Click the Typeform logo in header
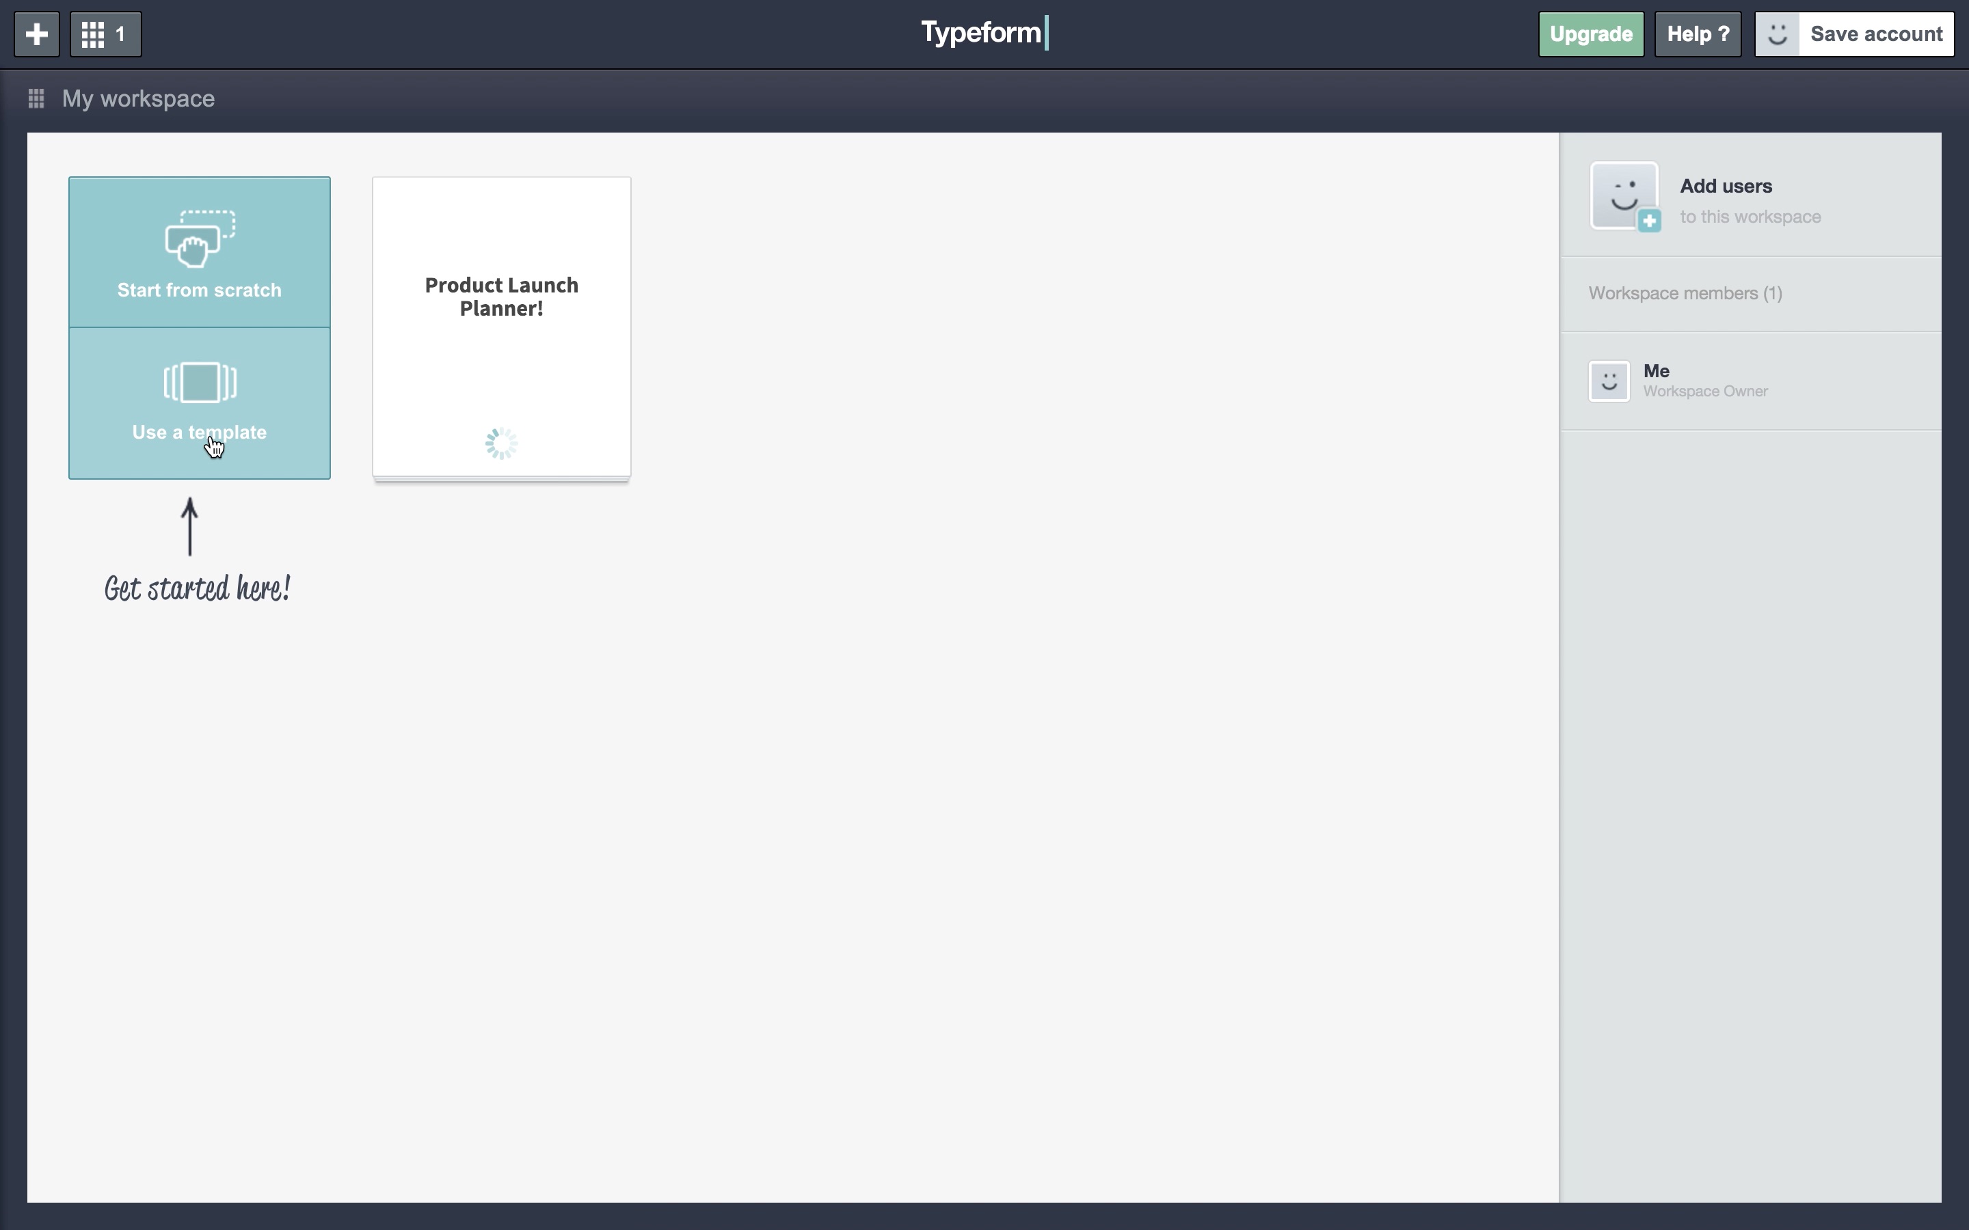This screenshot has width=1969, height=1230. click(x=984, y=33)
